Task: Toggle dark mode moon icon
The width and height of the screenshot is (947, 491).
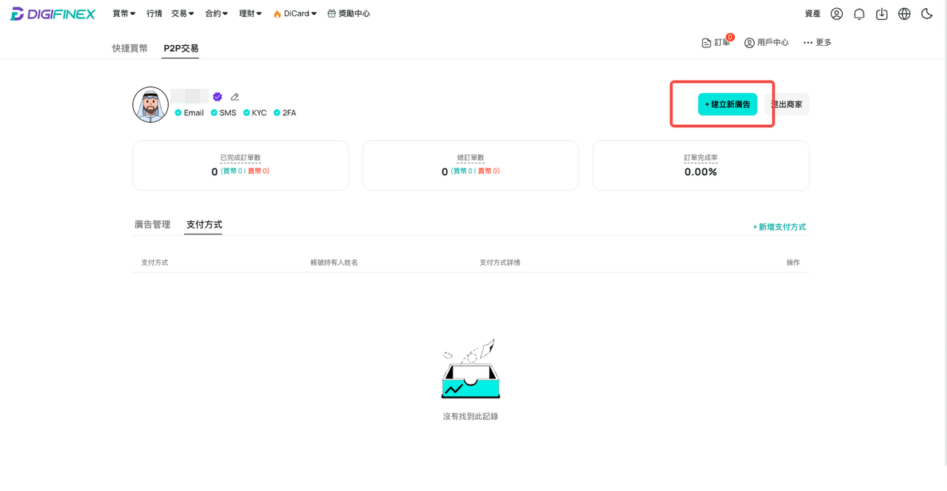Action: 926,14
